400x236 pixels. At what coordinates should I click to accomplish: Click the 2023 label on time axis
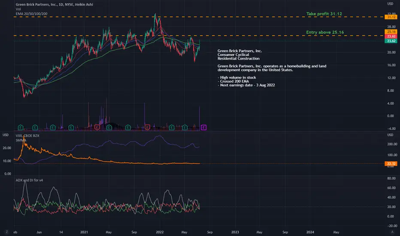point(235,232)
